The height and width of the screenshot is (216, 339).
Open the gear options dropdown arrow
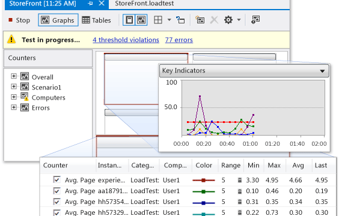pos(239,20)
